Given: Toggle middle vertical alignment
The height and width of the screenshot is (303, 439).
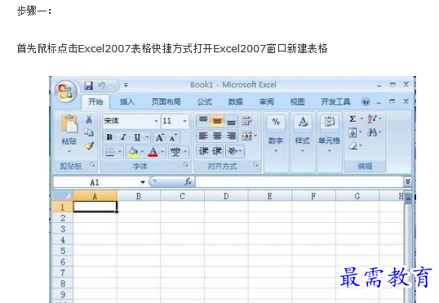Looking at the screenshot, I should coord(217,121).
